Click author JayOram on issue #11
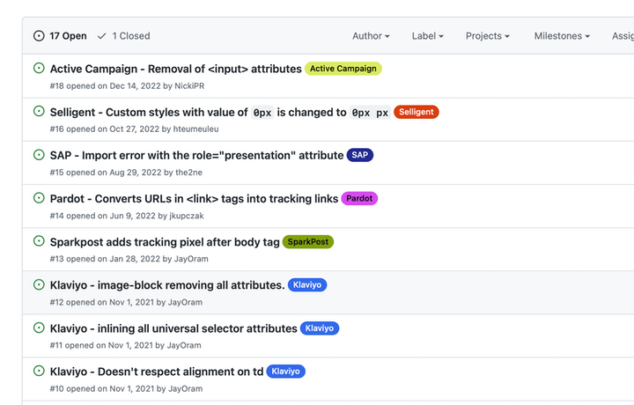This screenshot has width=634, height=405. pyautogui.click(x=184, y=346)
